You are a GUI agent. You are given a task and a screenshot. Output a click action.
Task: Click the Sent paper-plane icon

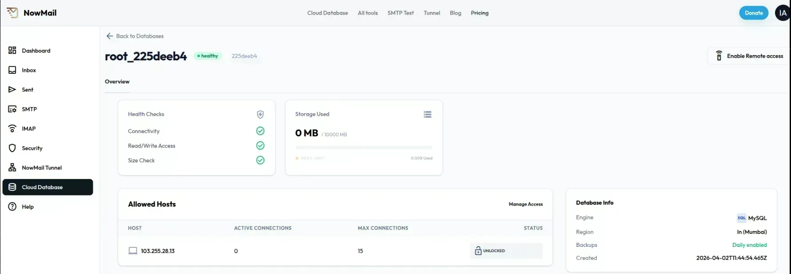tap(12, 90)
